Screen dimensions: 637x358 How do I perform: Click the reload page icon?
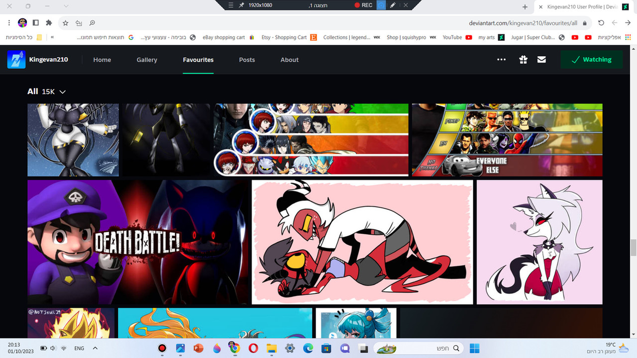[x=601, y=23]
